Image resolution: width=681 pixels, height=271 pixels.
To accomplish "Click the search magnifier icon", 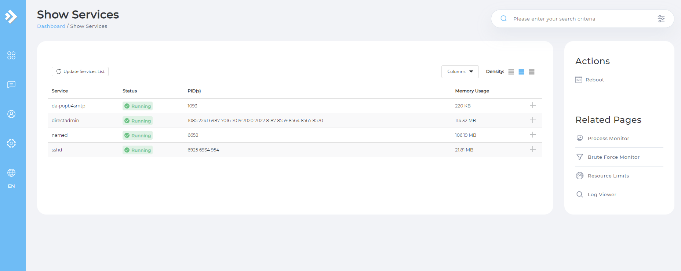I will (x=504, y=19).
